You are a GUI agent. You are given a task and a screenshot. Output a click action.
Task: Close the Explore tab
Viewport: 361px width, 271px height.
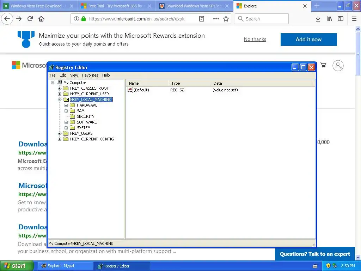coord(305,6)
